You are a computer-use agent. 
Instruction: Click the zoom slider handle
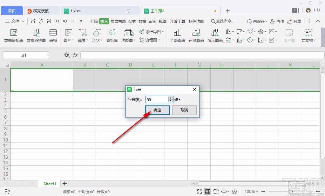(x=290, y=192)
